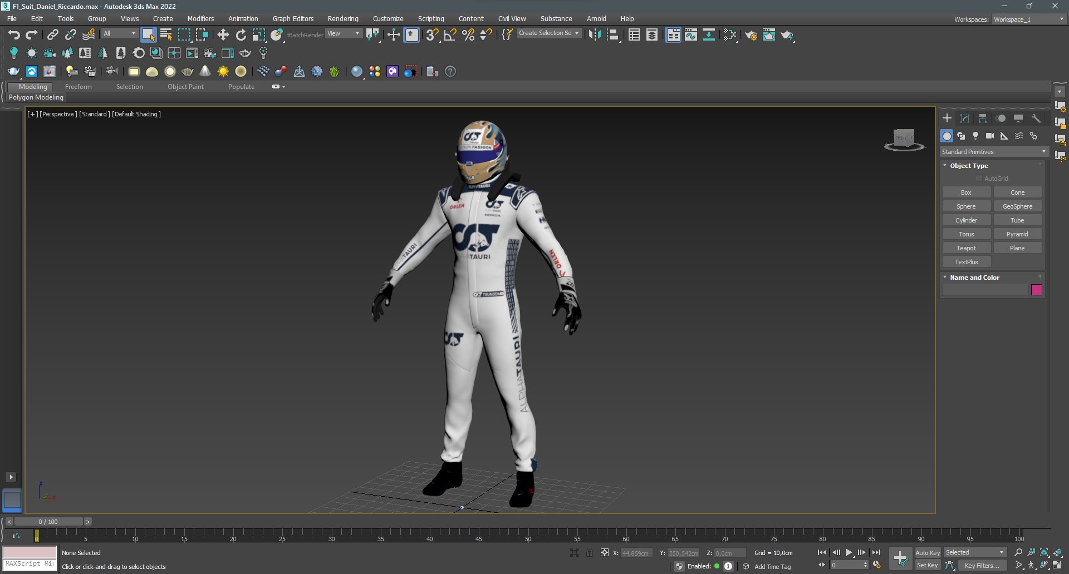Viewport: 1069px width, 574px height.
Task: Click the Align tool icon
Action: pos(613,35)
